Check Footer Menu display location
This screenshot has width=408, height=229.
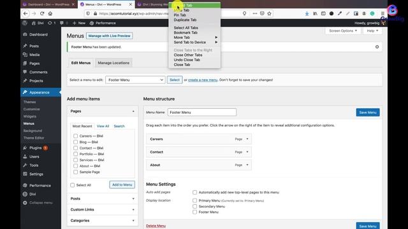pos(194,212)
